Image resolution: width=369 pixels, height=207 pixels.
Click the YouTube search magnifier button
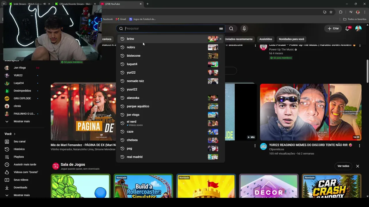pos(231,28)
